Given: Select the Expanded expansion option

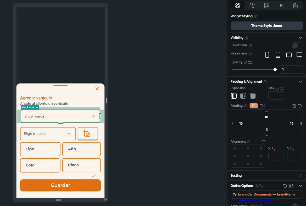Looking at the screenshot, I should click(x=253, y=96).
